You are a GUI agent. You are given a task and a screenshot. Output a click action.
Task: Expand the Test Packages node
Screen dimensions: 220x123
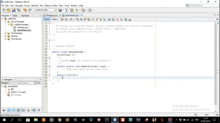tap(5, 33)
